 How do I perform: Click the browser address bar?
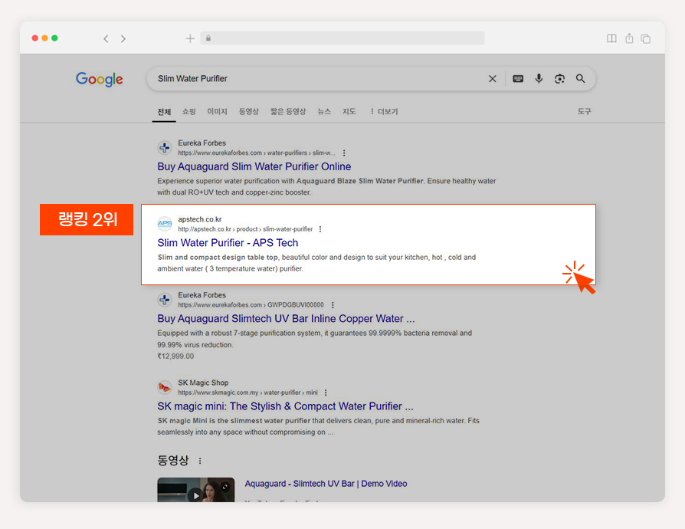click(342, 38)
